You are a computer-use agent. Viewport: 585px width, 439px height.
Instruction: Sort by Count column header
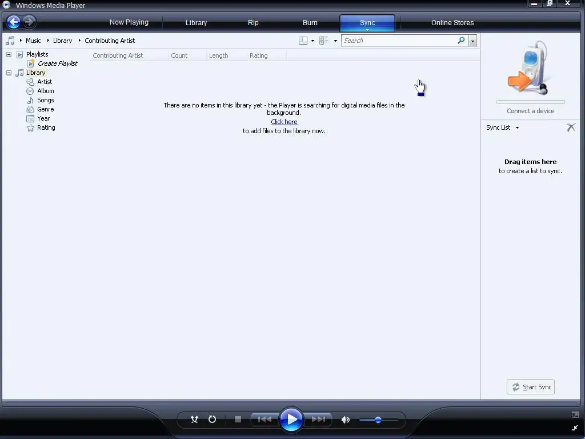pyautogui.click(x=187, y=55)
